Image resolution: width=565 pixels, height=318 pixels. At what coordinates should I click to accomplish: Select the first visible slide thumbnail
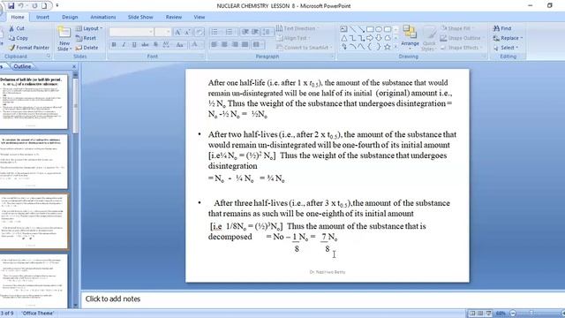[x=34, y=102]
